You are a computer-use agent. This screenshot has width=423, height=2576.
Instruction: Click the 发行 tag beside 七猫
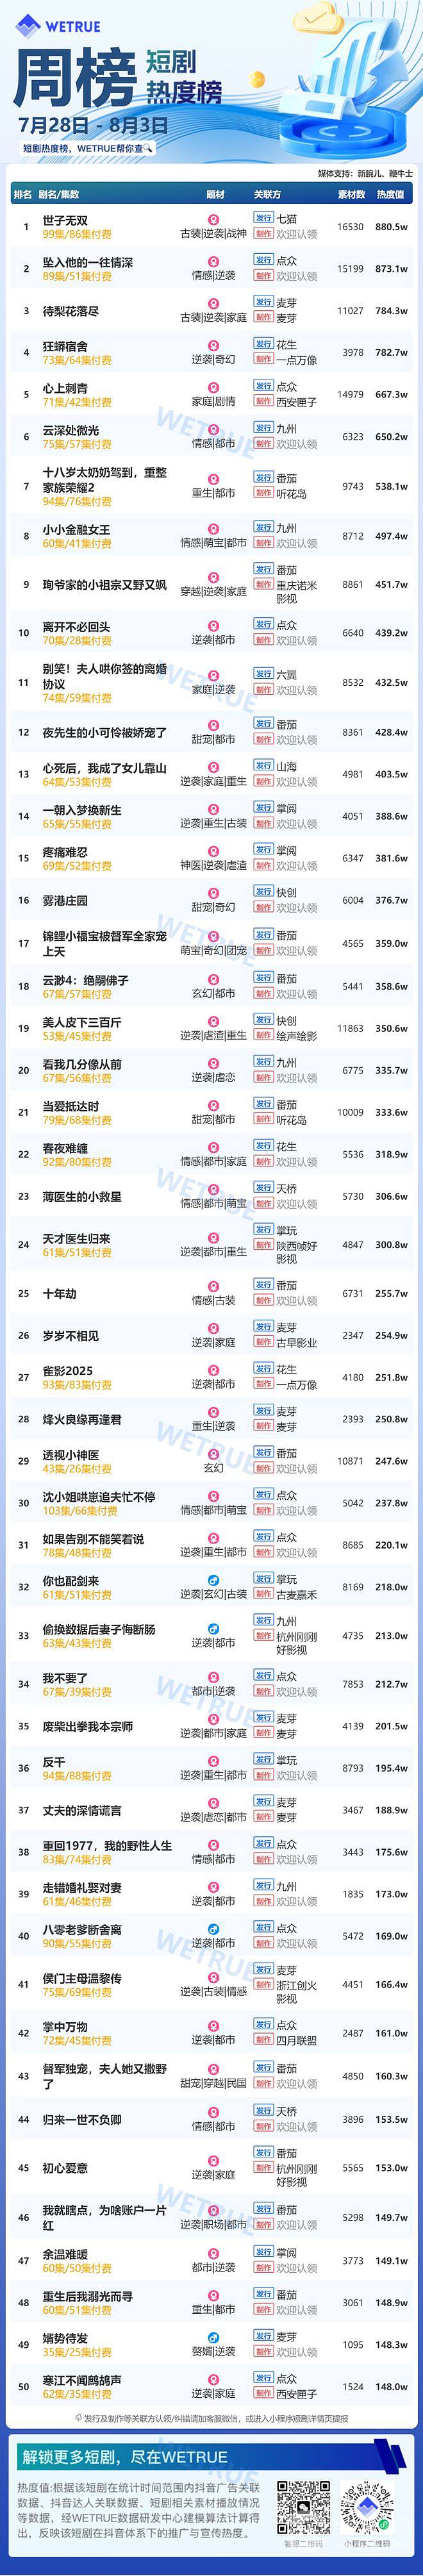tap(263, 218)
